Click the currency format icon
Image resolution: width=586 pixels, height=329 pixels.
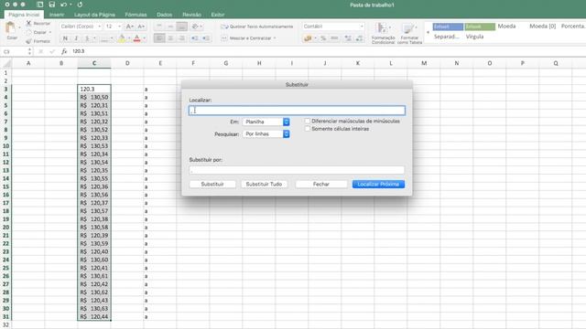click(308, 38)
